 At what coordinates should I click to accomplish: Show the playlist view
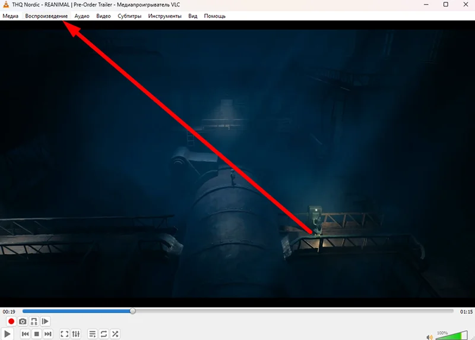coord(92,334)
